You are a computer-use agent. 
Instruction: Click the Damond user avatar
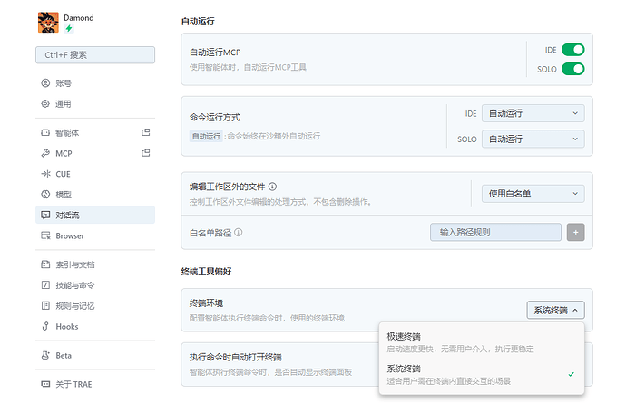pos(48,23)
